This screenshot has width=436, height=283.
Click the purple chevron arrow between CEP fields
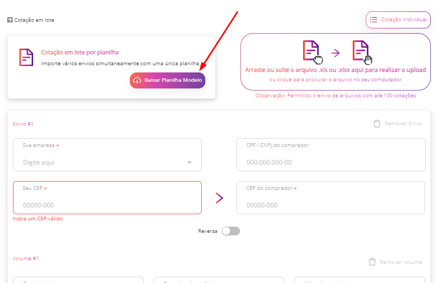point(219,198)
